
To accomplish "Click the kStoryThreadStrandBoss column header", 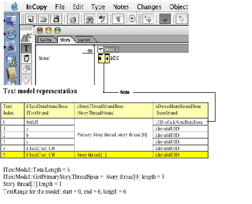I will (113, 110).
